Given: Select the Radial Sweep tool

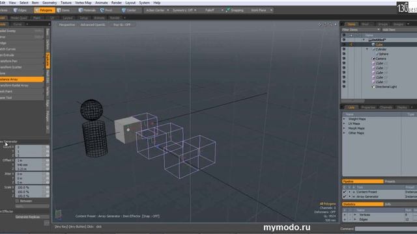Looking at the screenshot, I should (22, 31).
